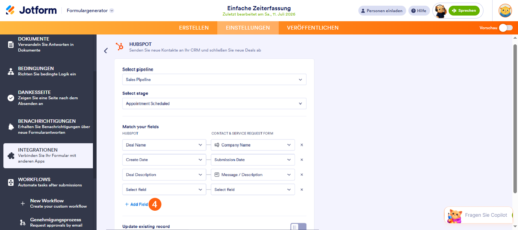Click the Copilot cat mascot icon
518x230 pixels.
[454, 216]
